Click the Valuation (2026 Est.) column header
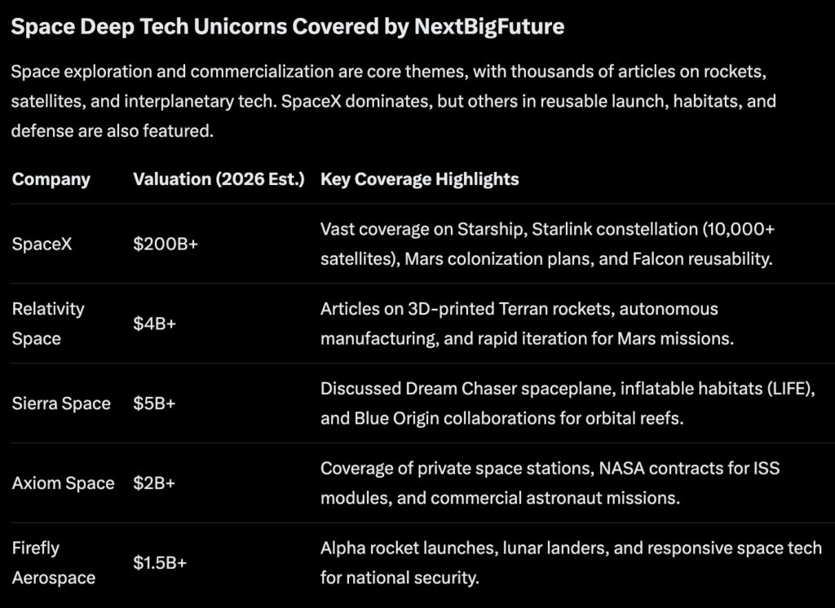 (219, 179)
